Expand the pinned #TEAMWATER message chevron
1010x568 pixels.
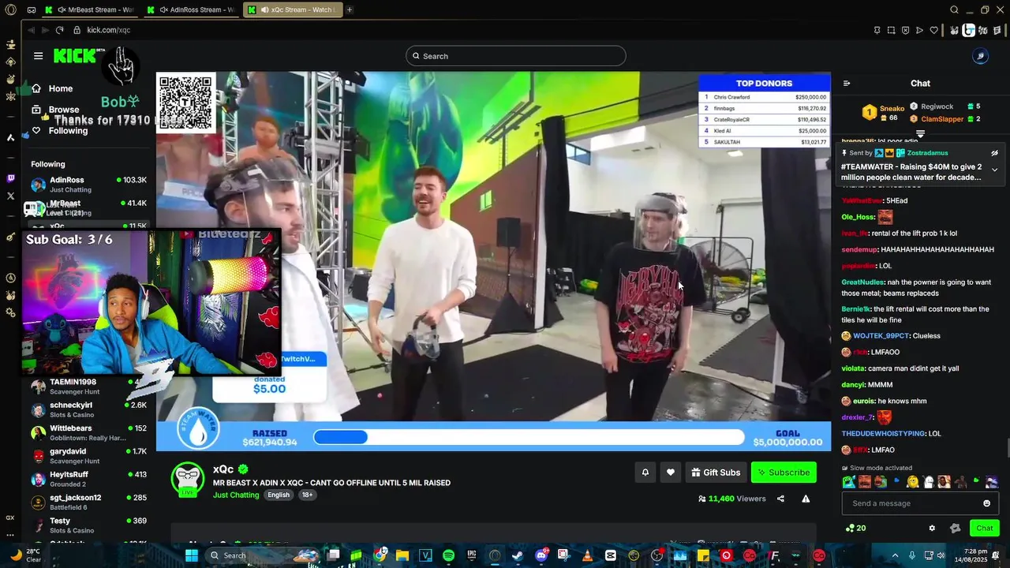(994, 170)
